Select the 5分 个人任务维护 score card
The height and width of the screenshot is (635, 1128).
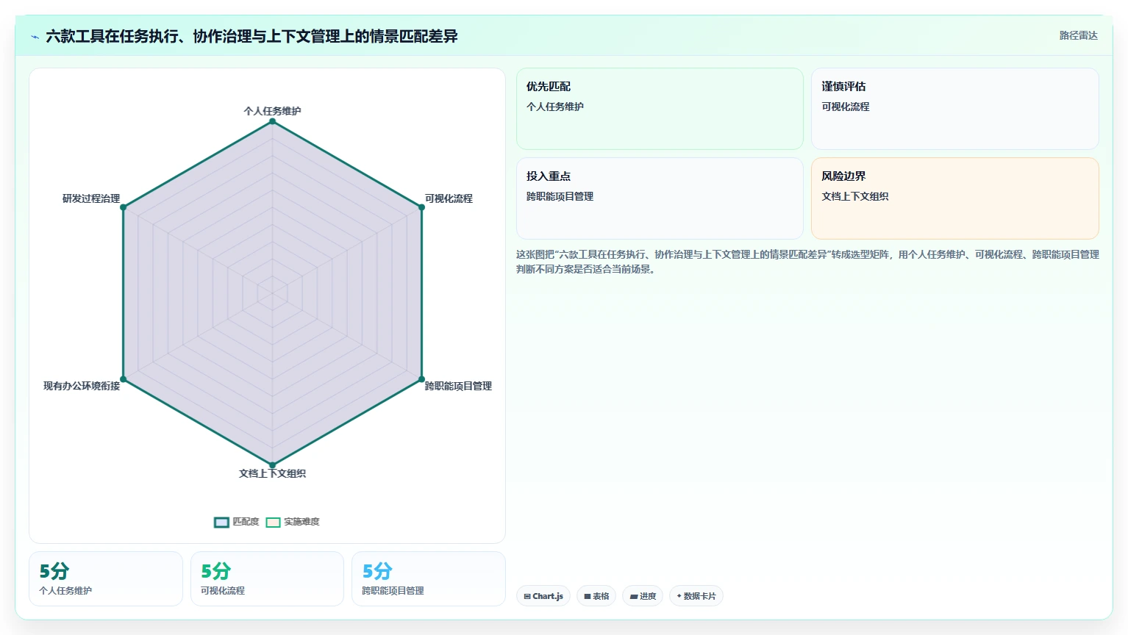pos(106,579)
